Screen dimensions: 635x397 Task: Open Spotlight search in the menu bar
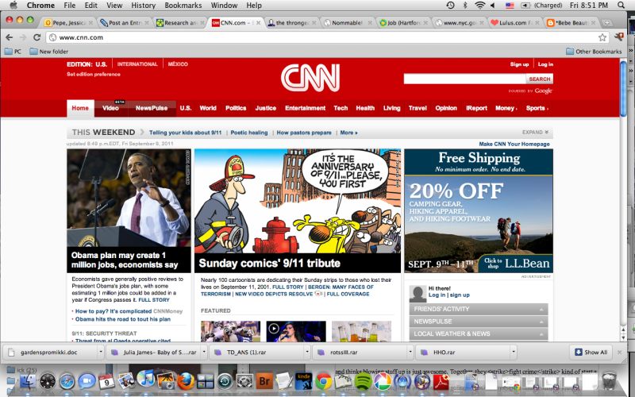[x=621, y=6]
